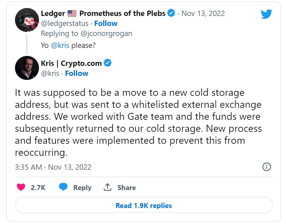Like the tweet with the heart icon
This screenshot has width=286, height=224.
tap(21, 187)
